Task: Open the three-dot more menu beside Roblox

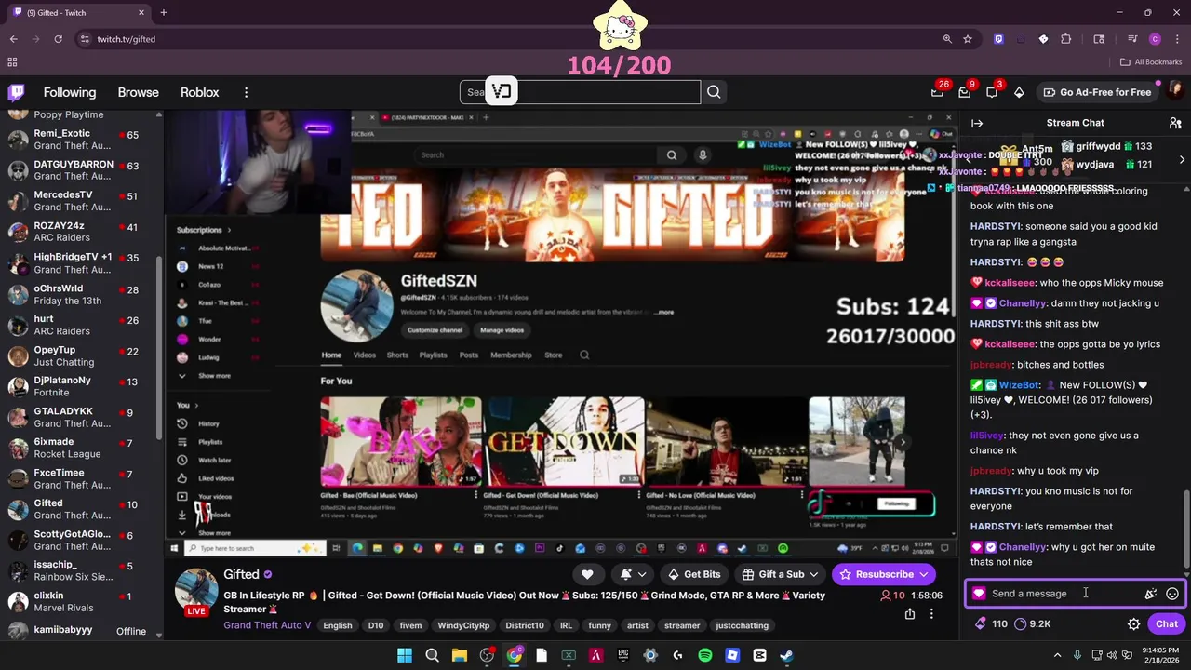Action: tap(246, 92)
